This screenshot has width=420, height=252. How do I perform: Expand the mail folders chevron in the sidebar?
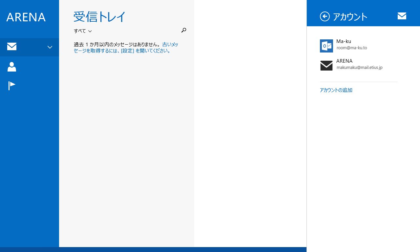pos(50,47)
